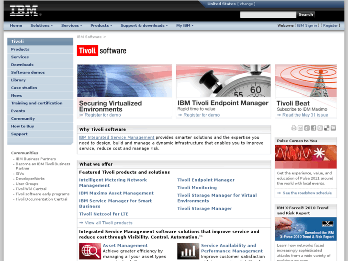Click the Service Availability bar chart icon
Viewport: 348px width, 261px height.
tap(188, 251)
